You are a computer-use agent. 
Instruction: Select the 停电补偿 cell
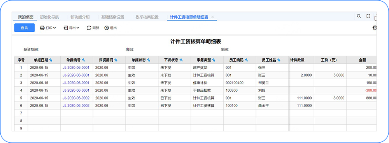coord(207,83)
